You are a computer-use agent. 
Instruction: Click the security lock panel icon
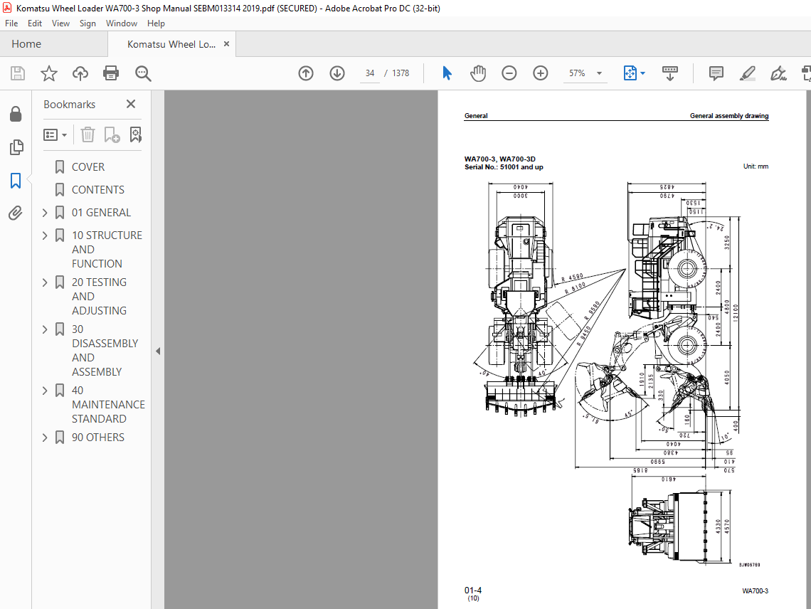[16, 114]
